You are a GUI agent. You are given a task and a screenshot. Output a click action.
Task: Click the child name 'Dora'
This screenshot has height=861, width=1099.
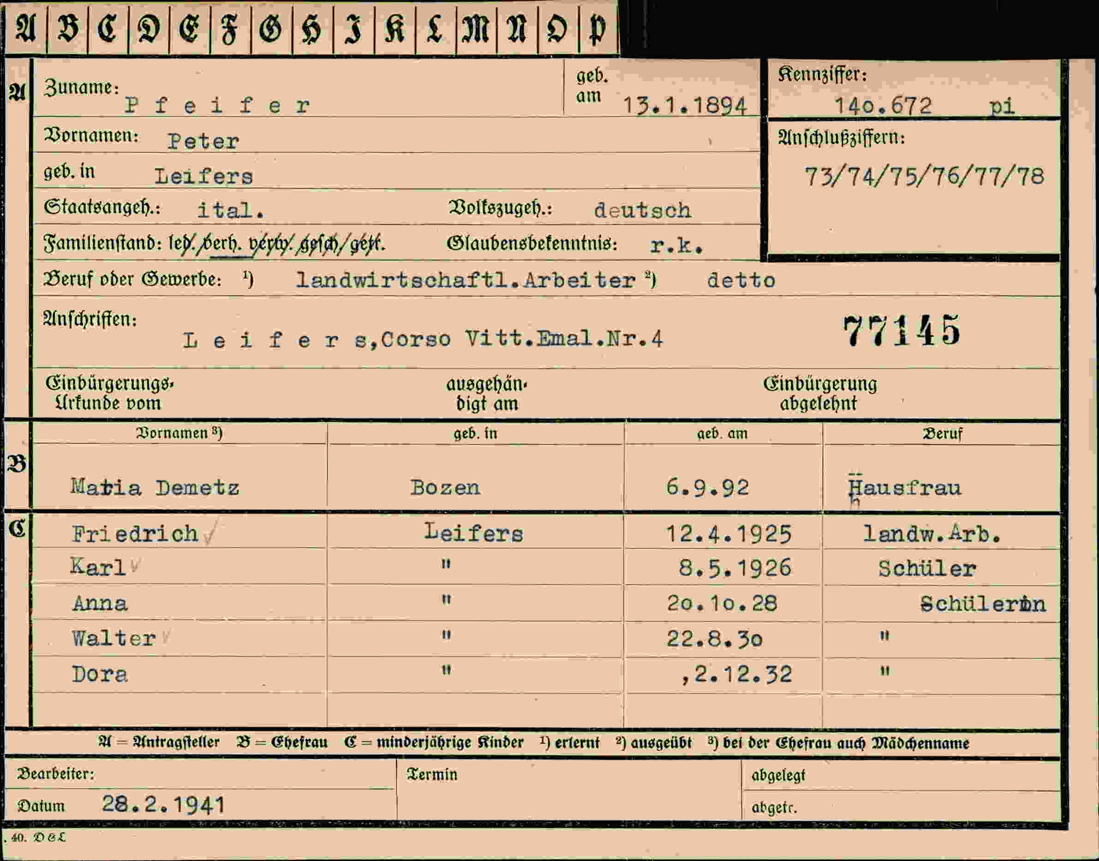pos(99,675)
